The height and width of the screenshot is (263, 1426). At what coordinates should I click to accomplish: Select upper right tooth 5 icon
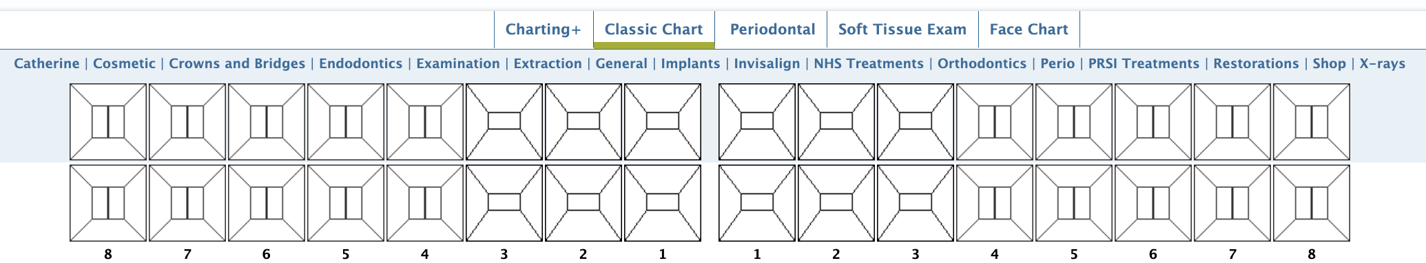346,122
